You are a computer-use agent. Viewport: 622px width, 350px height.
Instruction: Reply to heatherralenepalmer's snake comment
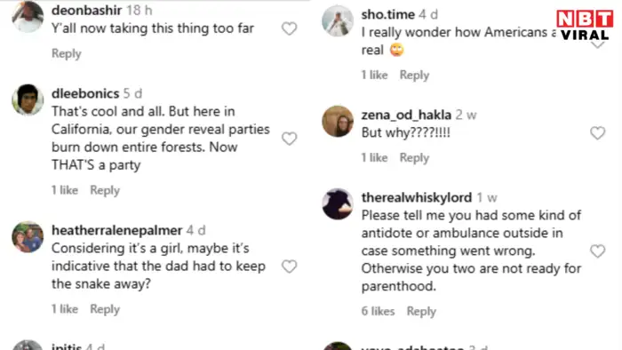105,309
